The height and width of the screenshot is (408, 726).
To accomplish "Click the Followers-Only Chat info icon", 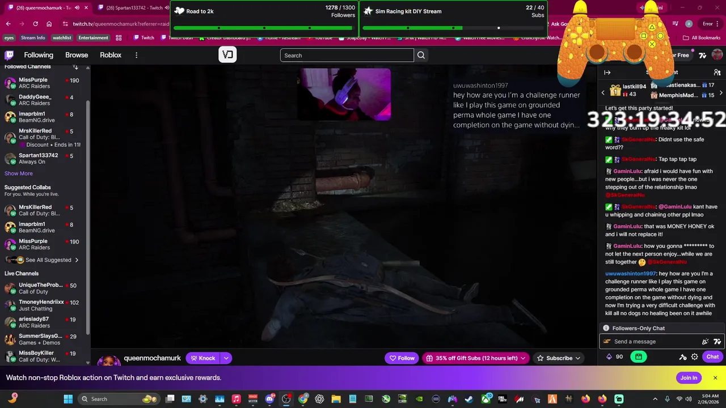I will (x=606, y=328).
